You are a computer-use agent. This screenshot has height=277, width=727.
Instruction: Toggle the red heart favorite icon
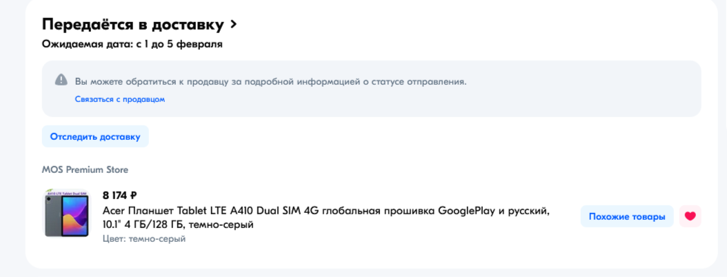click(690, 216)
